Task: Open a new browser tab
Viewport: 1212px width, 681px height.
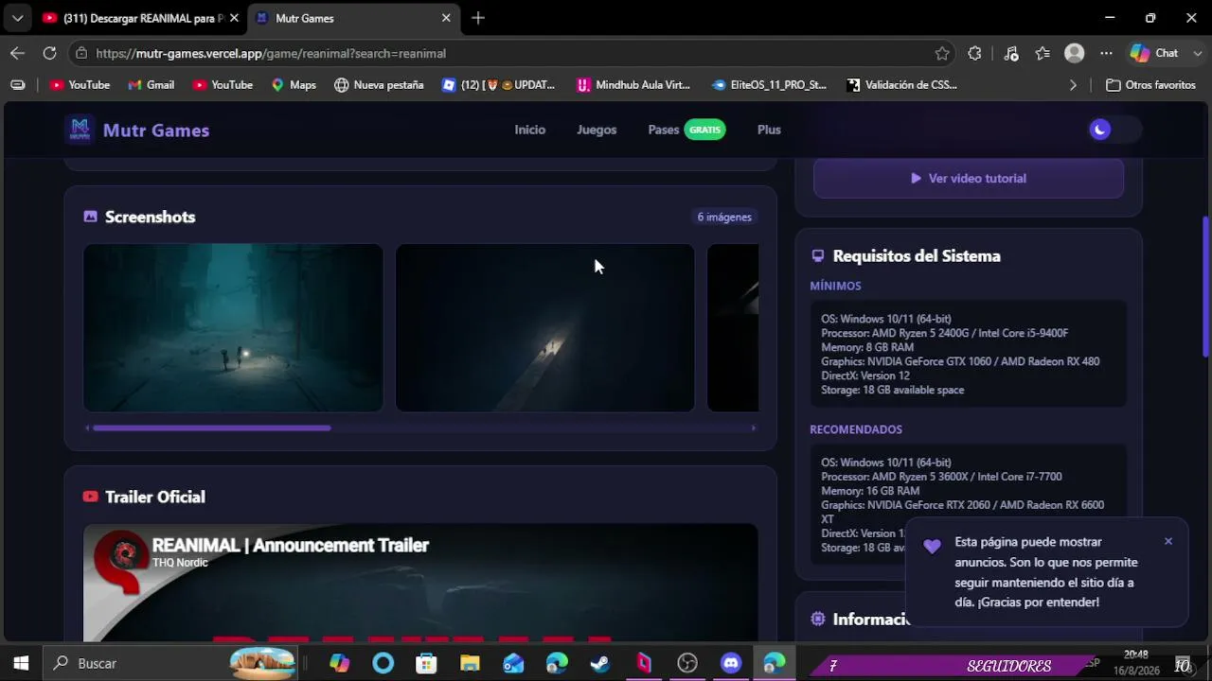Action: (478, 18)
